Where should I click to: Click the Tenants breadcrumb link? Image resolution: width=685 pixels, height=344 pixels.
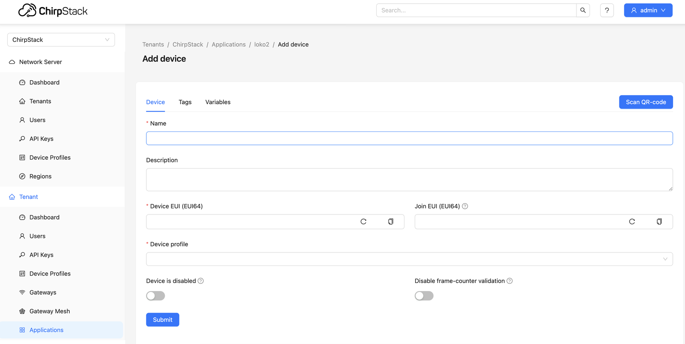[153, 44]
